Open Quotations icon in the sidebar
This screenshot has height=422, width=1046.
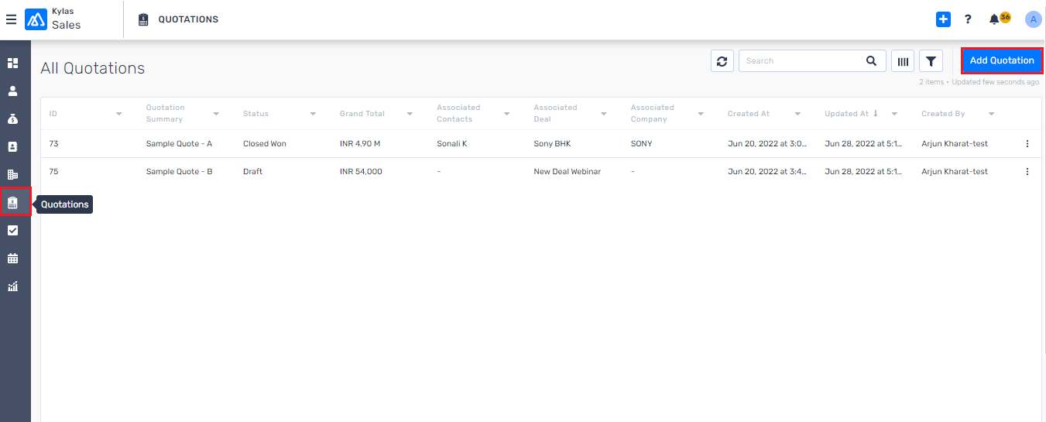coord(12,202)
